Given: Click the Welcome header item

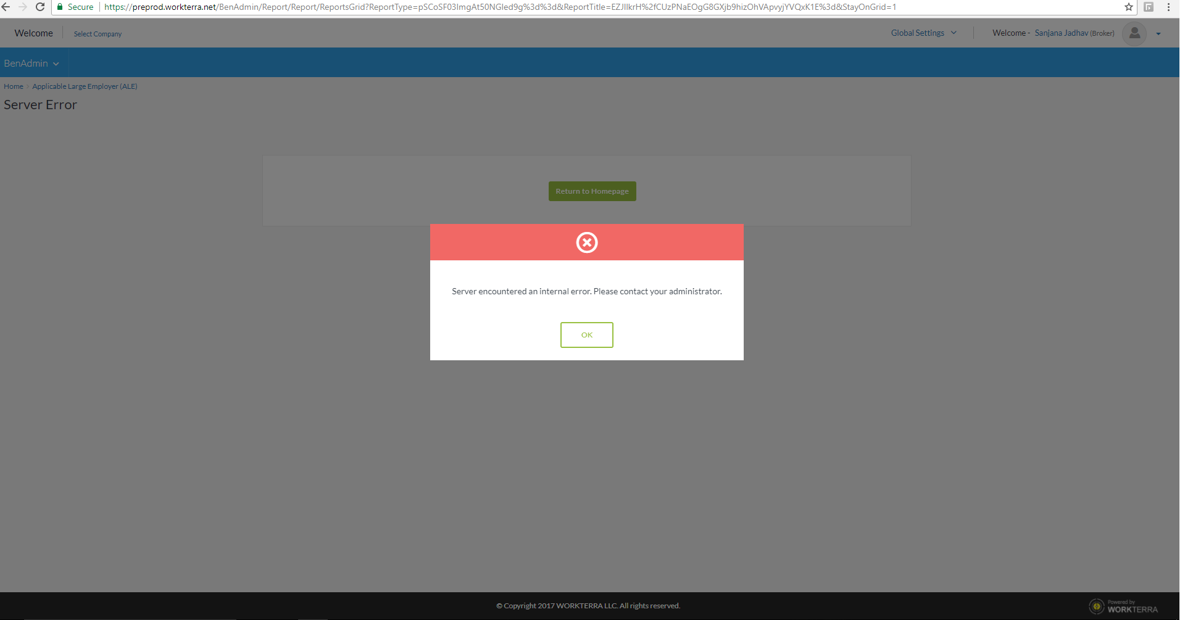Looking at the screenshot, I should coord(34,33).
